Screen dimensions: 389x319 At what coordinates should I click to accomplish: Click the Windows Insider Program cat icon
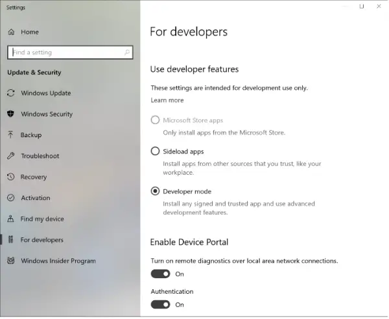pyautogui.click(x=10, y=261)
